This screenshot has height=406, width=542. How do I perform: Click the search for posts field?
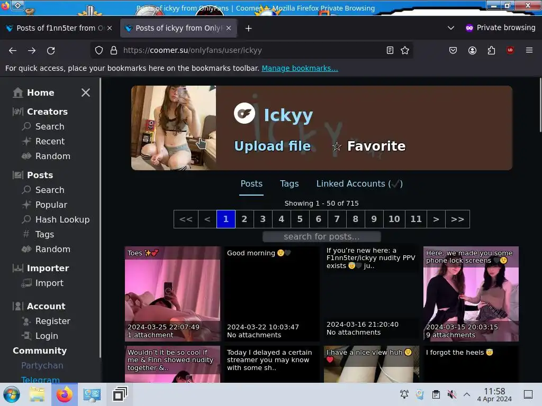(322, 237)
